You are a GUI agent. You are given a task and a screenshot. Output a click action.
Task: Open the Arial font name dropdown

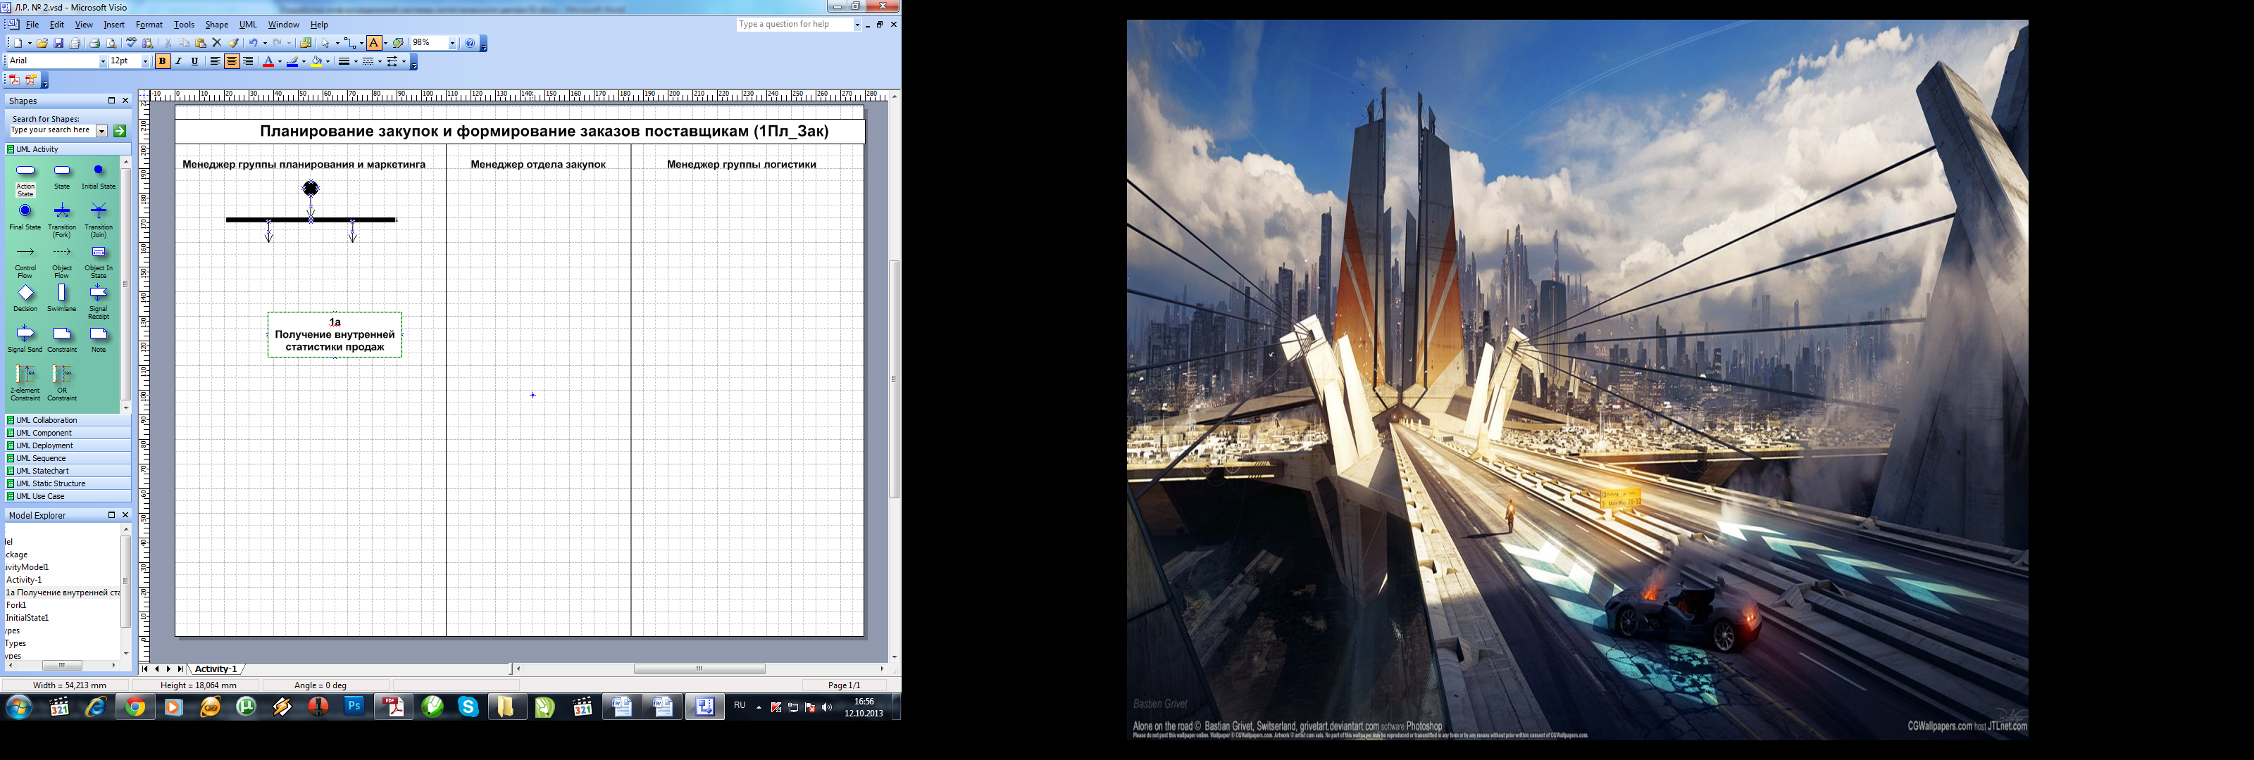click(x=102, y=61)
